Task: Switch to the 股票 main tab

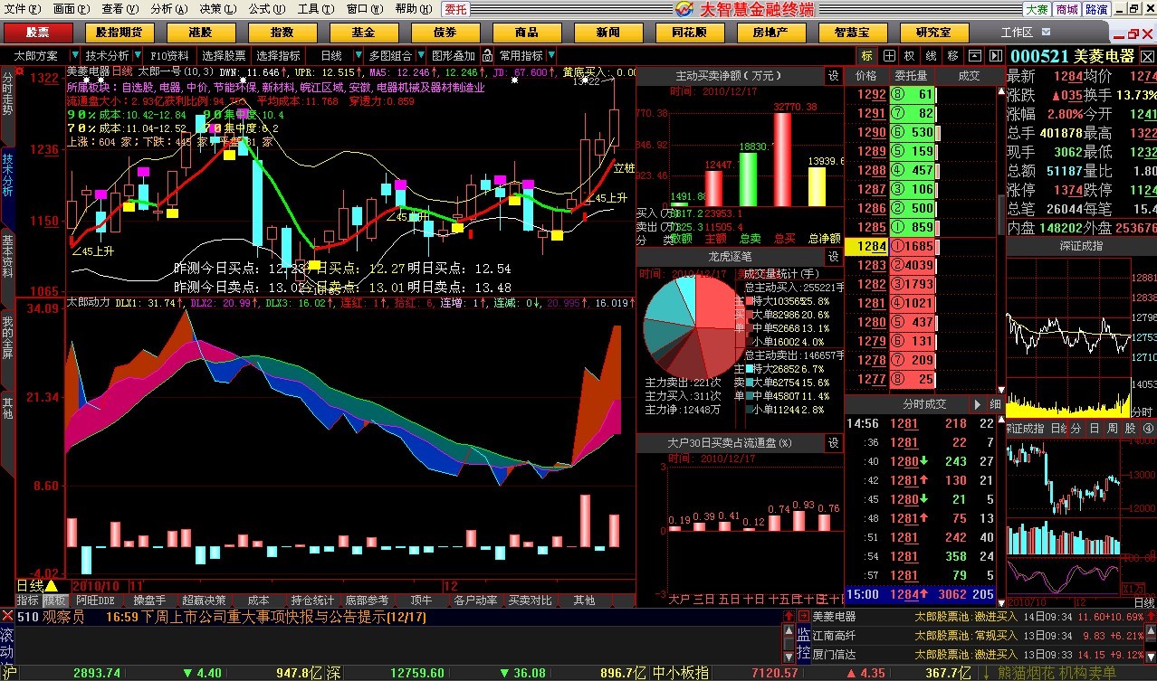Action: [37, 33]
